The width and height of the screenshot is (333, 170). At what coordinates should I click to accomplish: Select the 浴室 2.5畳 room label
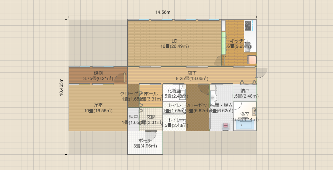pos(245,117)
